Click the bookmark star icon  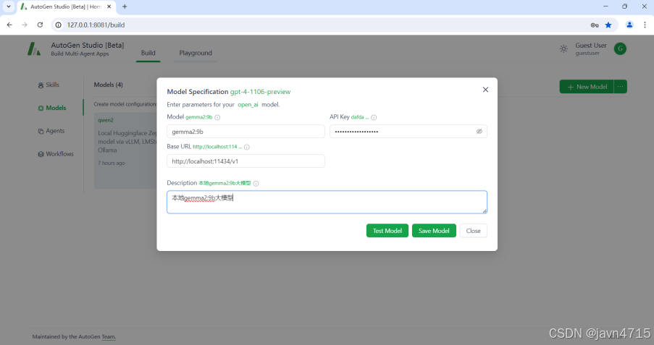[608, 25]
